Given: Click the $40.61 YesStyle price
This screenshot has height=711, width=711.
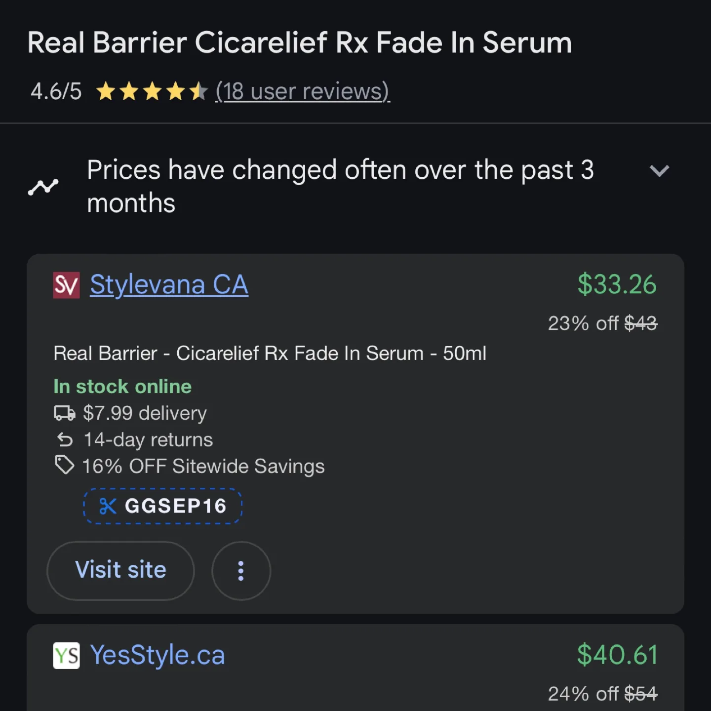Looking at the screenshot, I should point(616,656).
